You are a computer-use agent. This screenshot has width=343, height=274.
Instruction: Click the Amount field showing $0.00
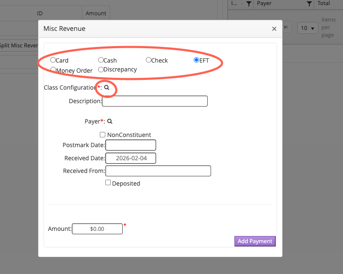pyautogui.click(x=97, y=229)
